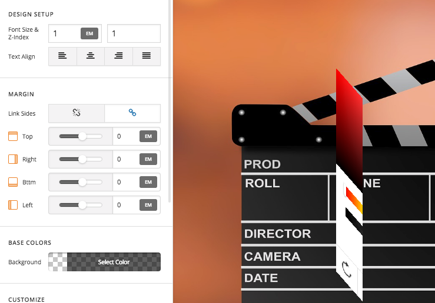Switch Top margin EM unit
Viewport: 435px width, 303px height.
148,136
